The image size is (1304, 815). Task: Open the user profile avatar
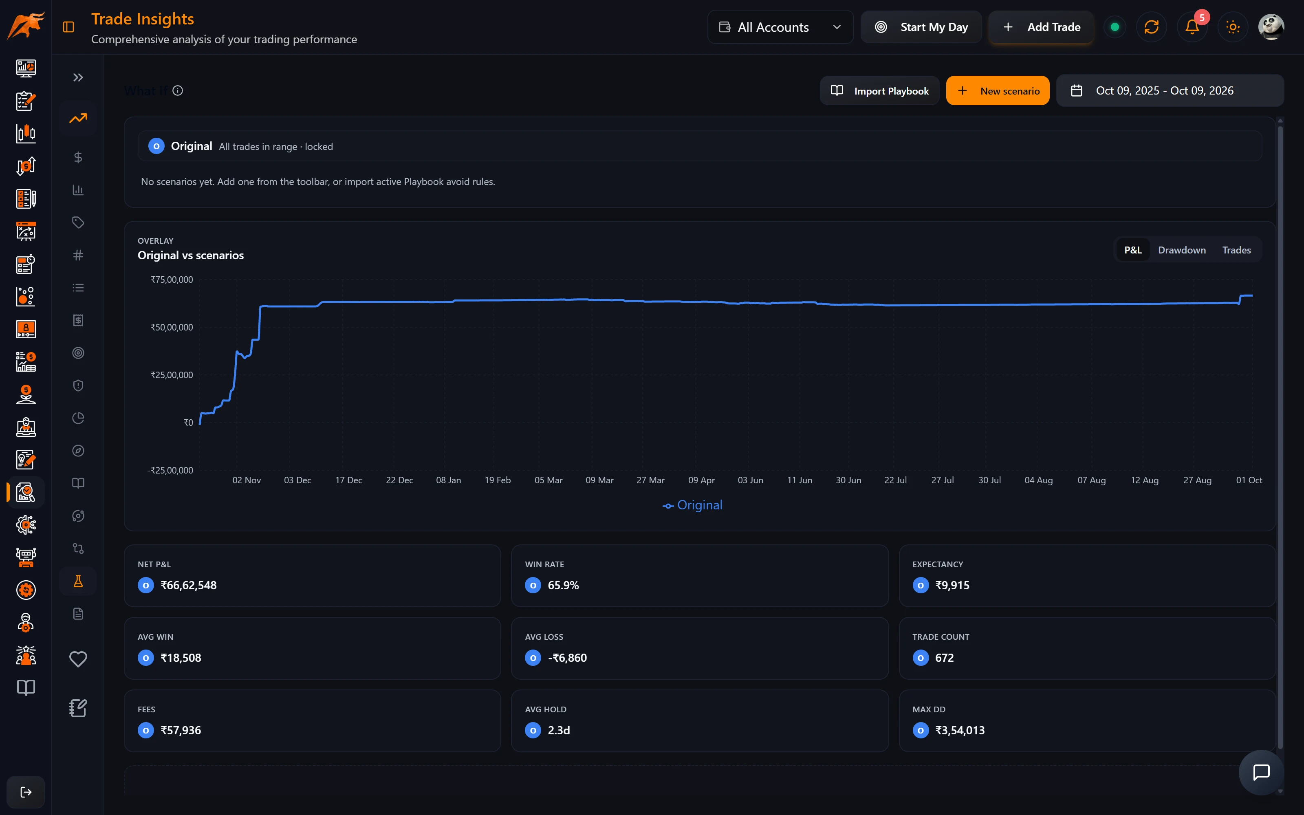(1271, 27)
